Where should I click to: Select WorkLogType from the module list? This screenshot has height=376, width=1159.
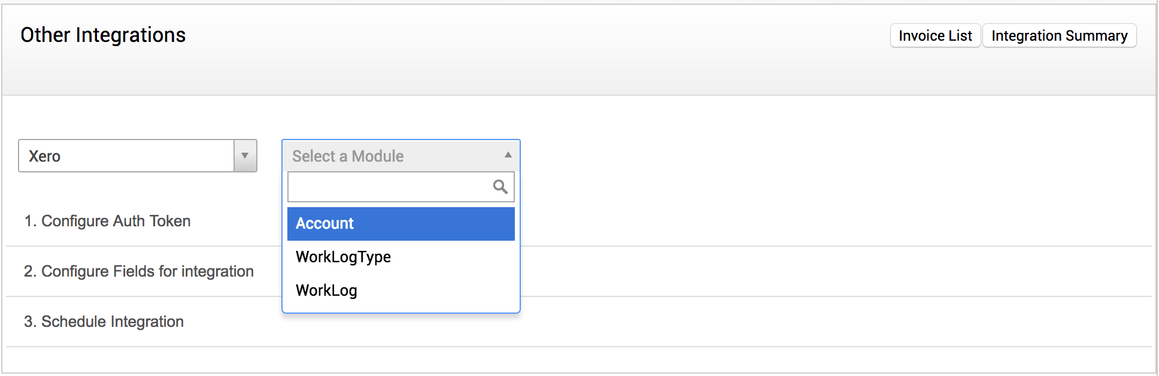tap(343, 257)
